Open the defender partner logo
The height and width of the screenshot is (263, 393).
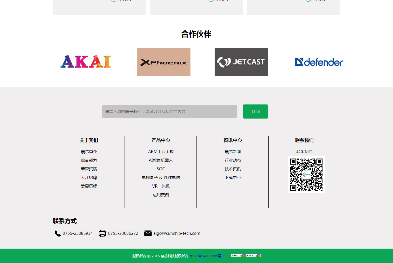click(319, 62)
